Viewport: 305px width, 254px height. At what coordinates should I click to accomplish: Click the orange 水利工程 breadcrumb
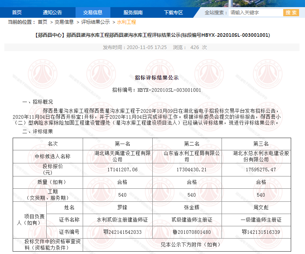point(126,22)
